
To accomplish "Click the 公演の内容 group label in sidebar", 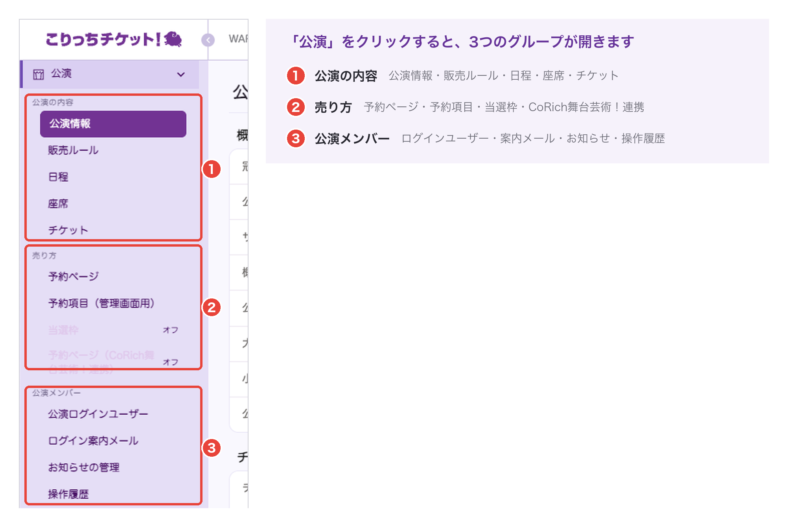I will pos(53,102).
